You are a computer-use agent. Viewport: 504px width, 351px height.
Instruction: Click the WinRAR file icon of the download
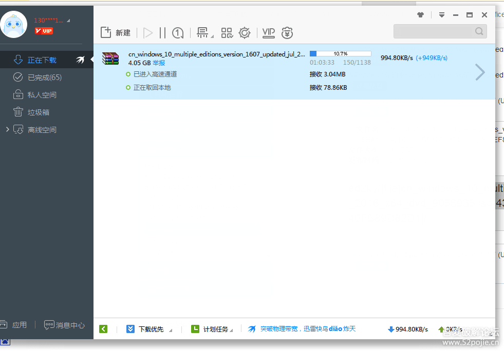(110, 59)
